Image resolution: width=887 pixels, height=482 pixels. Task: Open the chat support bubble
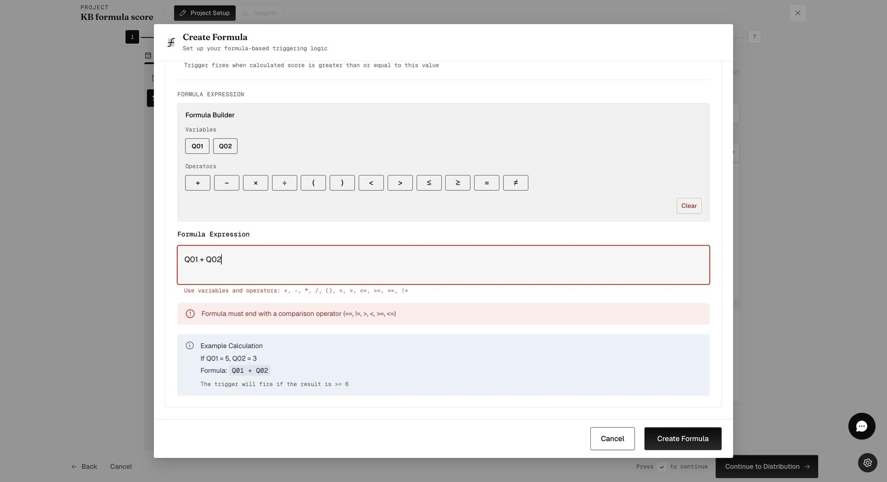pyautogui.click(x=862, y=426)
